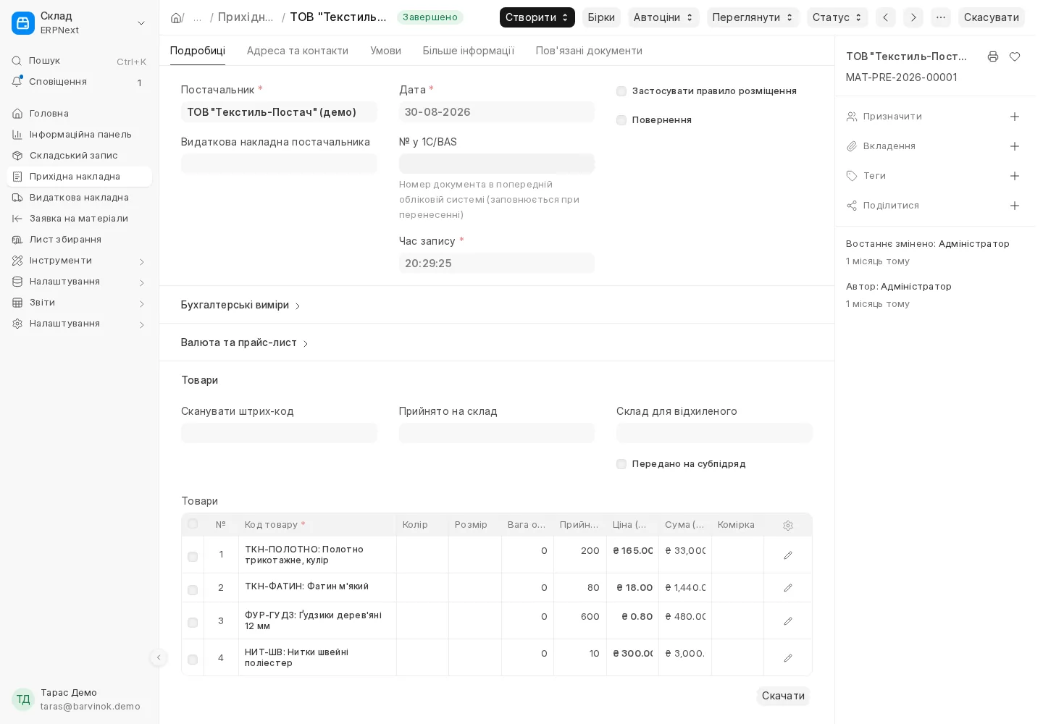This screenshot has width=1043, height=724.
Task: Click the Бірки button
Action: pyautogui.click(x=601, y=17)
